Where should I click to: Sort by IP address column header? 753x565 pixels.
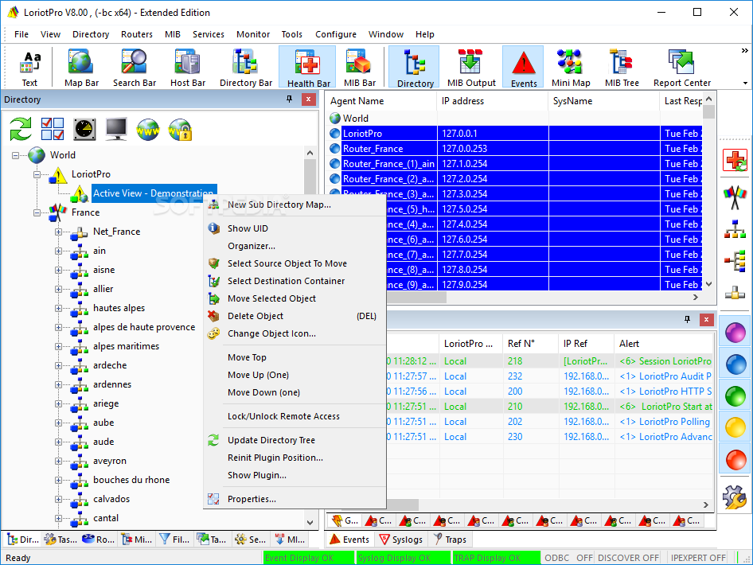point(492,101)
